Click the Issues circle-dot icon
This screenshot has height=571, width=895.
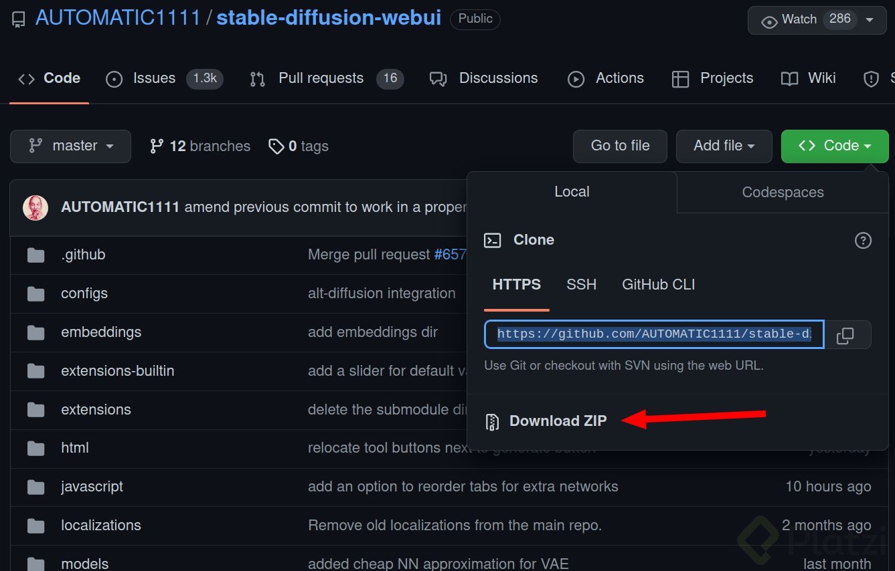[x=114, y=80]
